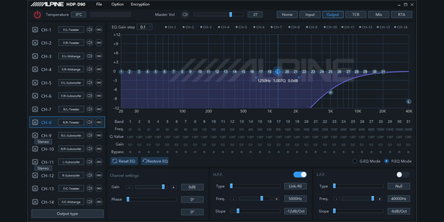Open CH-5 F/L-Subwoofer type selector
Viewport: 444px width, 222px height.
pyautogui.click(x=71, y=83)
